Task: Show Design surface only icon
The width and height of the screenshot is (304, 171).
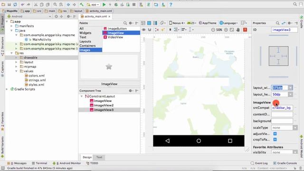Action: tap(143, 23)
